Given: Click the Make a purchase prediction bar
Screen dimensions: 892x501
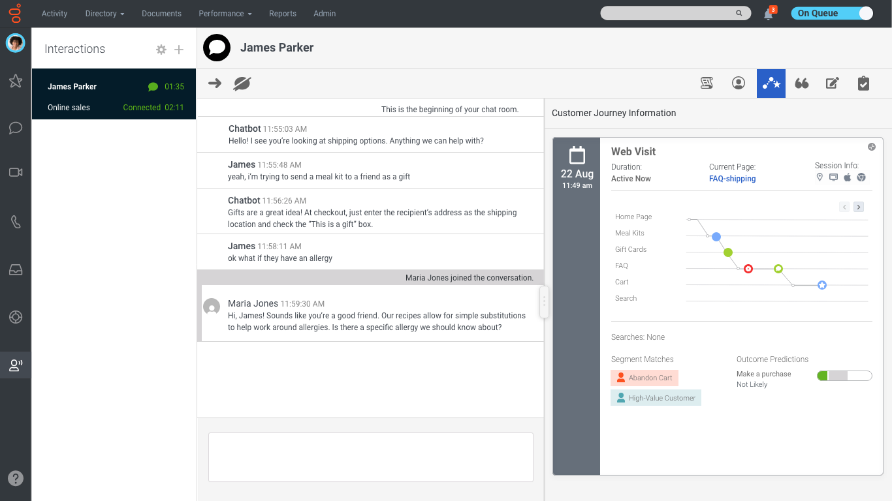Looking at the screenshot, I should 844,376.
